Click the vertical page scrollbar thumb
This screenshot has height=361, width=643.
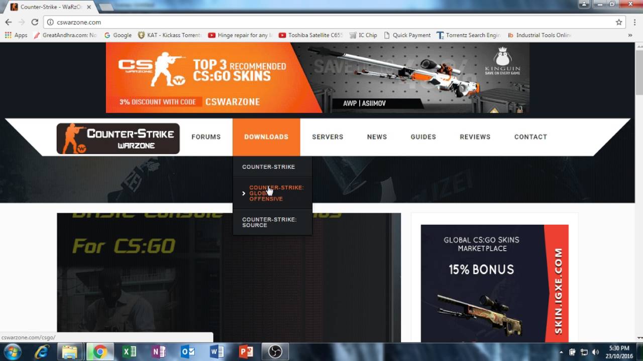click(639, 72)
